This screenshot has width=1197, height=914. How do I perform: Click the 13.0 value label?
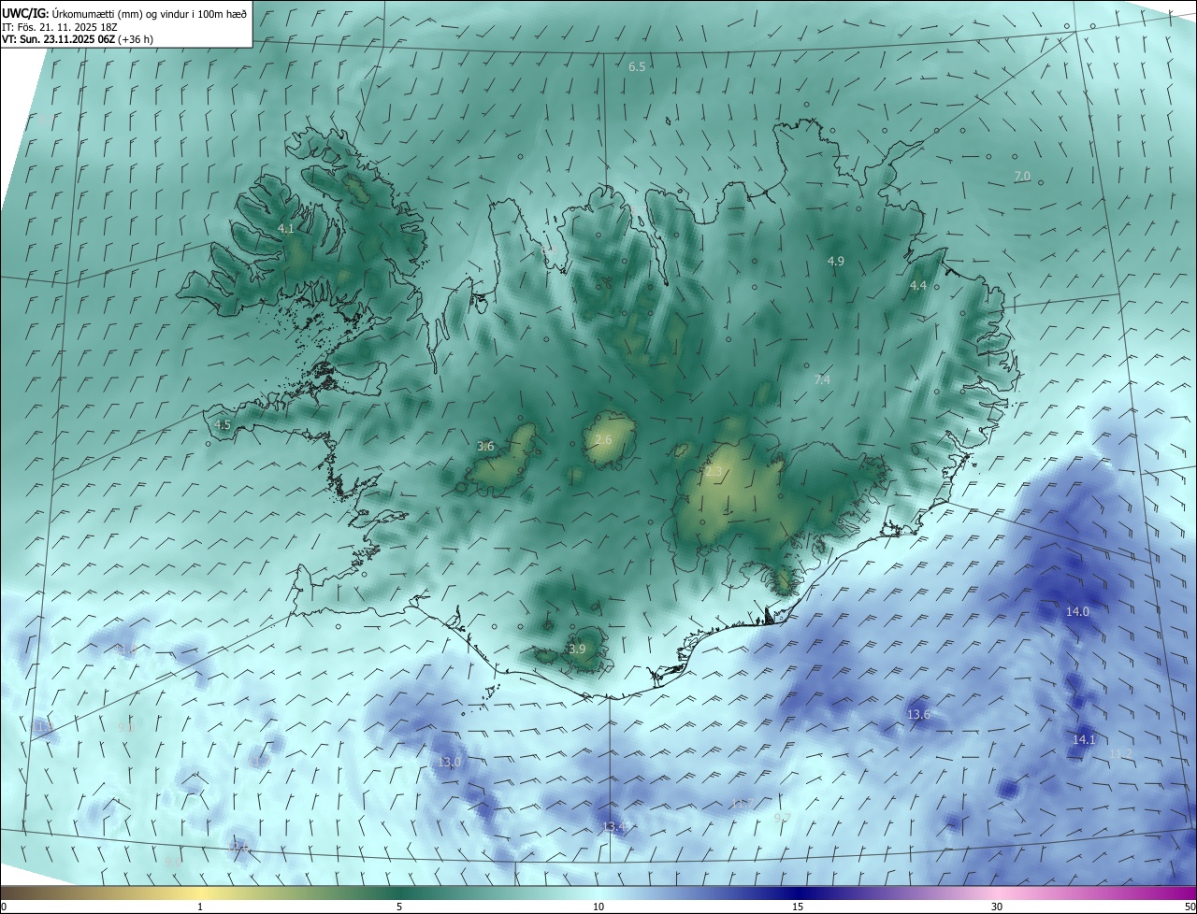[x=449, y=762]
